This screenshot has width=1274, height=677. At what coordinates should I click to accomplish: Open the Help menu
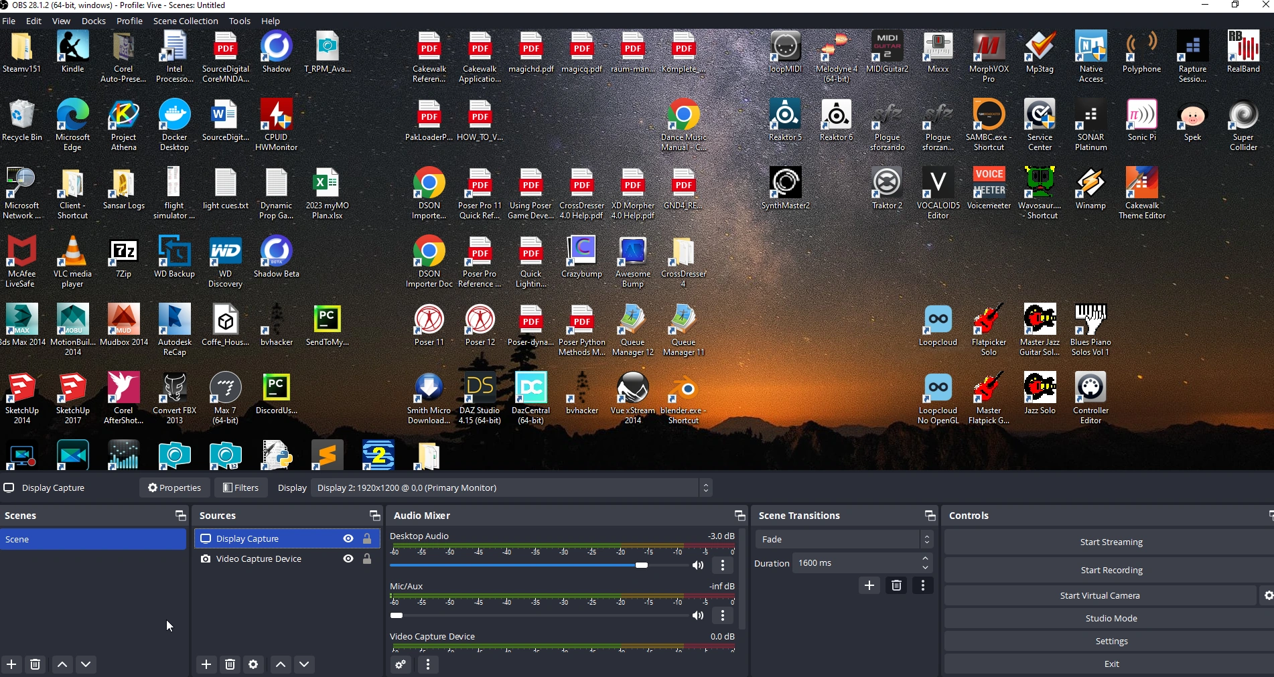coord(271,21)
